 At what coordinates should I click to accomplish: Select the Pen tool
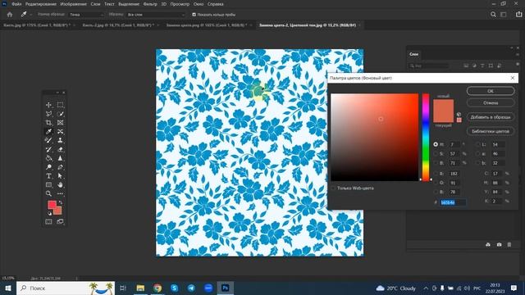pos(60,167)
